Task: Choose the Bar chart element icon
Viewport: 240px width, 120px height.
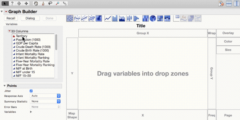Action: coord(115,18)
